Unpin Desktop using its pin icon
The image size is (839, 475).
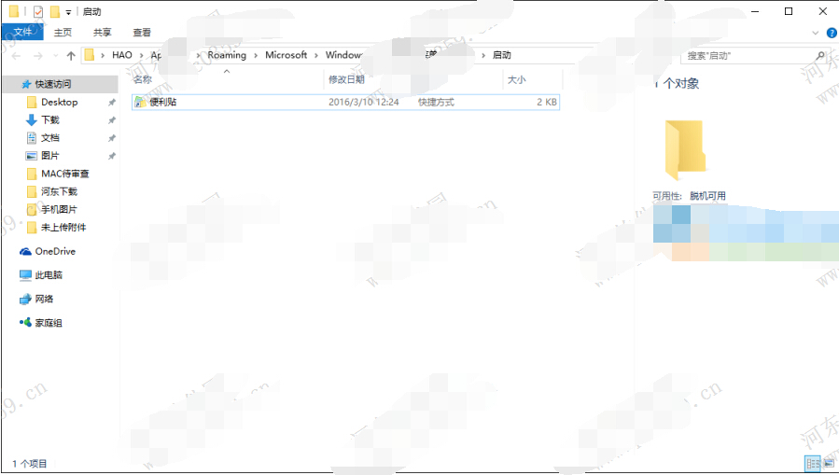tap(111, 102)
